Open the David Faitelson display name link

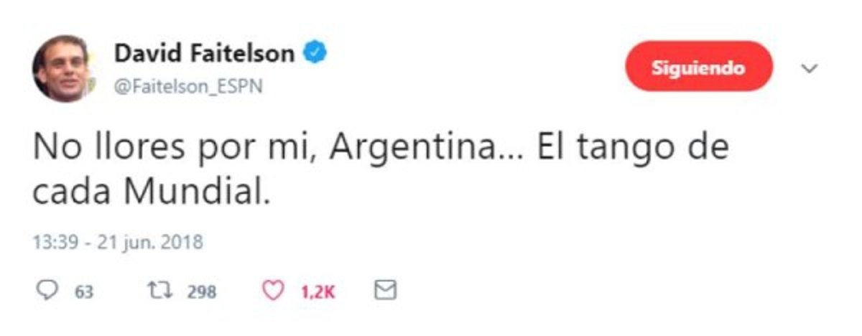(204, 54)
